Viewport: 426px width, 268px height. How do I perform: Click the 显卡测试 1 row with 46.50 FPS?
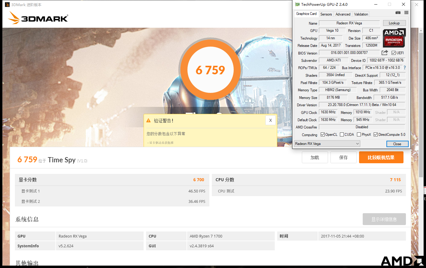click(x=112, y=191)
